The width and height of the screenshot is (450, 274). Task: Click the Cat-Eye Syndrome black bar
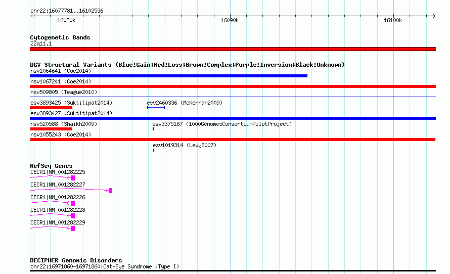[233, 271]
